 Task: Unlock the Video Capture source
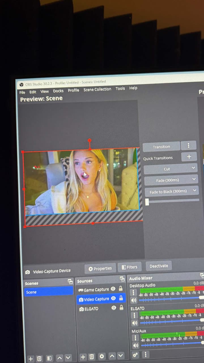tap(121, 298)
